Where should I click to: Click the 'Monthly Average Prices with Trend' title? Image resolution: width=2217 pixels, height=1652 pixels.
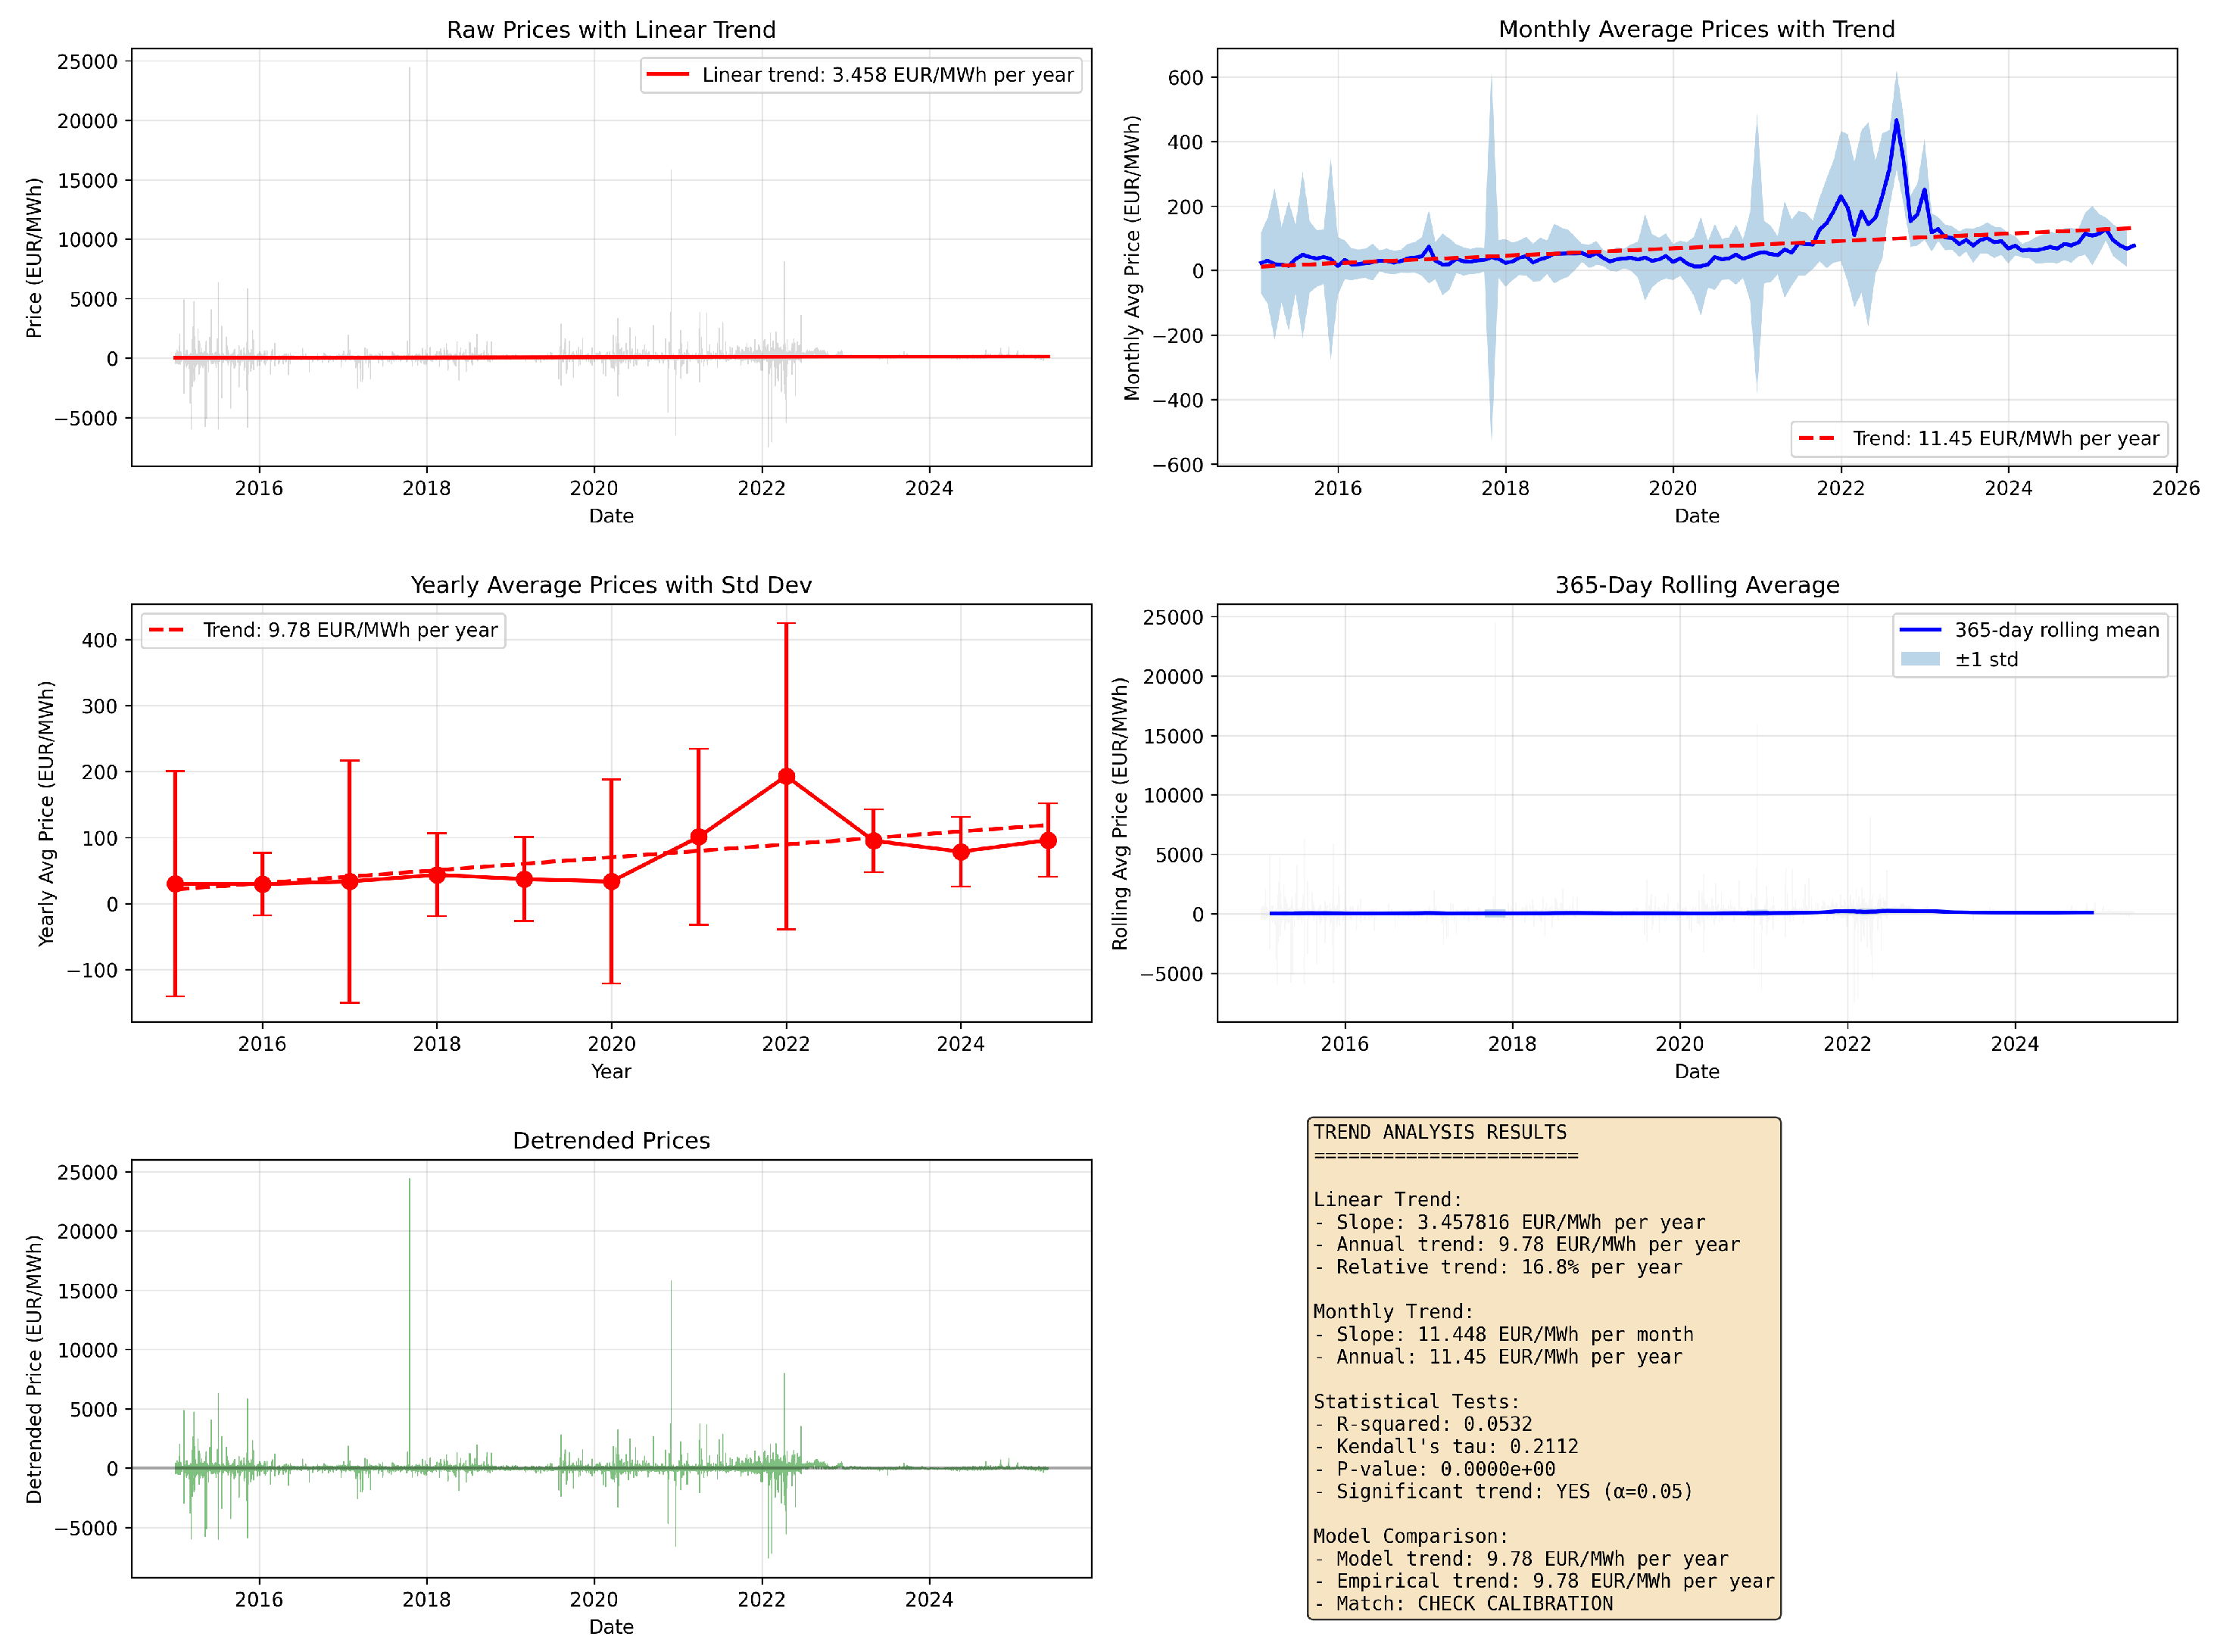pos(1696,29)
